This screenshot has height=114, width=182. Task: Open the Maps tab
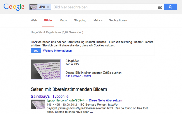[x=63, y=20]
